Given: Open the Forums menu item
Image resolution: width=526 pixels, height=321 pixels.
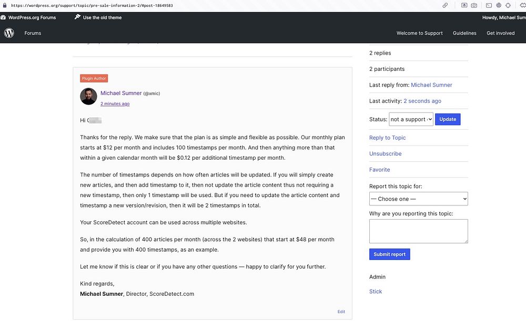Looking at the screenshot, I should point(33,33).
